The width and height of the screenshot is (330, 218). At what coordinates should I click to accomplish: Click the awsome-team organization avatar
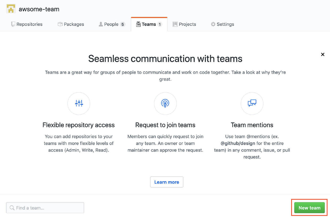11,9
